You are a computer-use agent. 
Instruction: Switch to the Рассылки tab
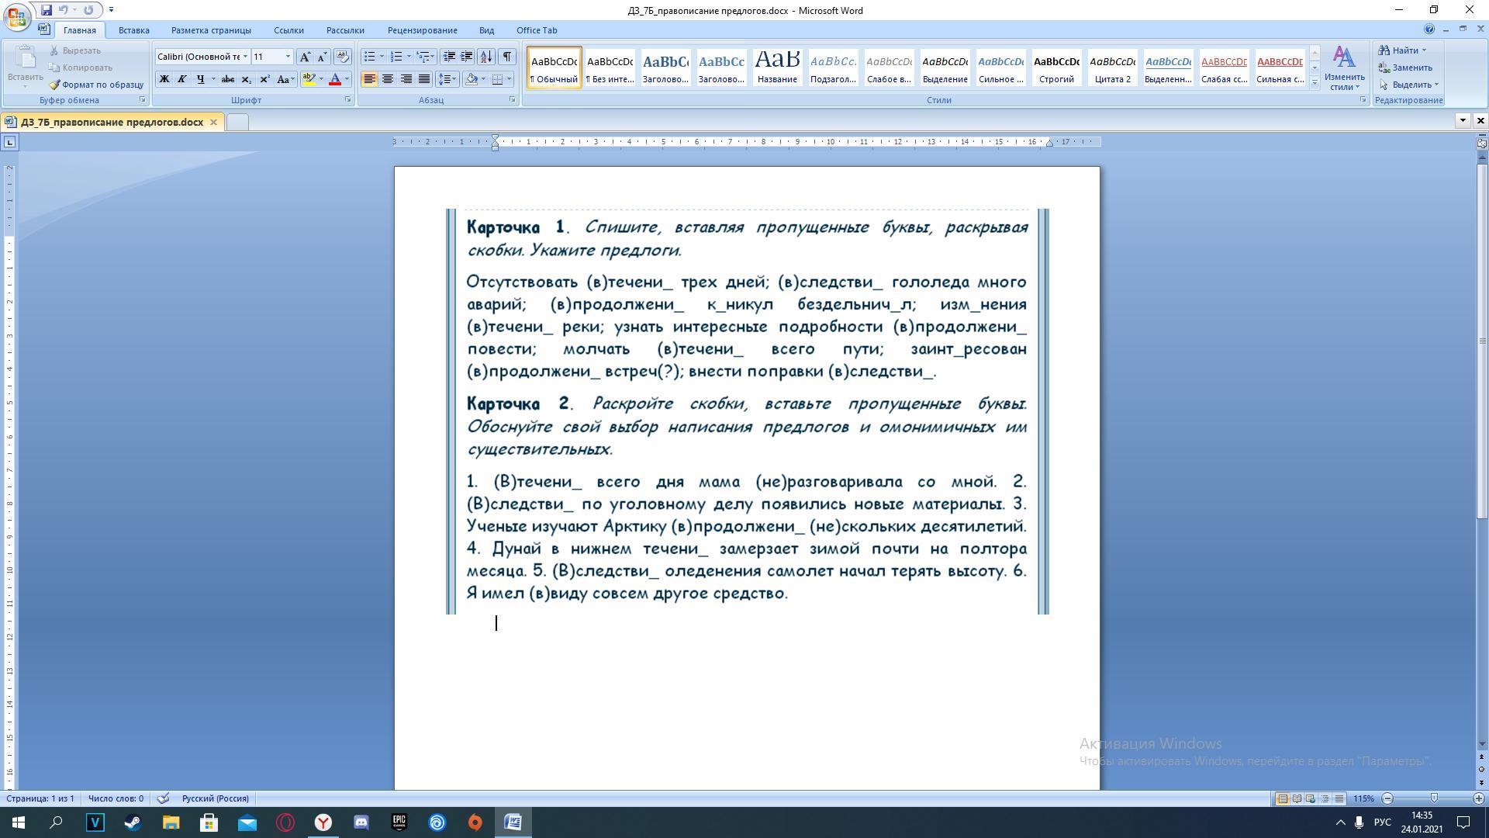point(345,30)
